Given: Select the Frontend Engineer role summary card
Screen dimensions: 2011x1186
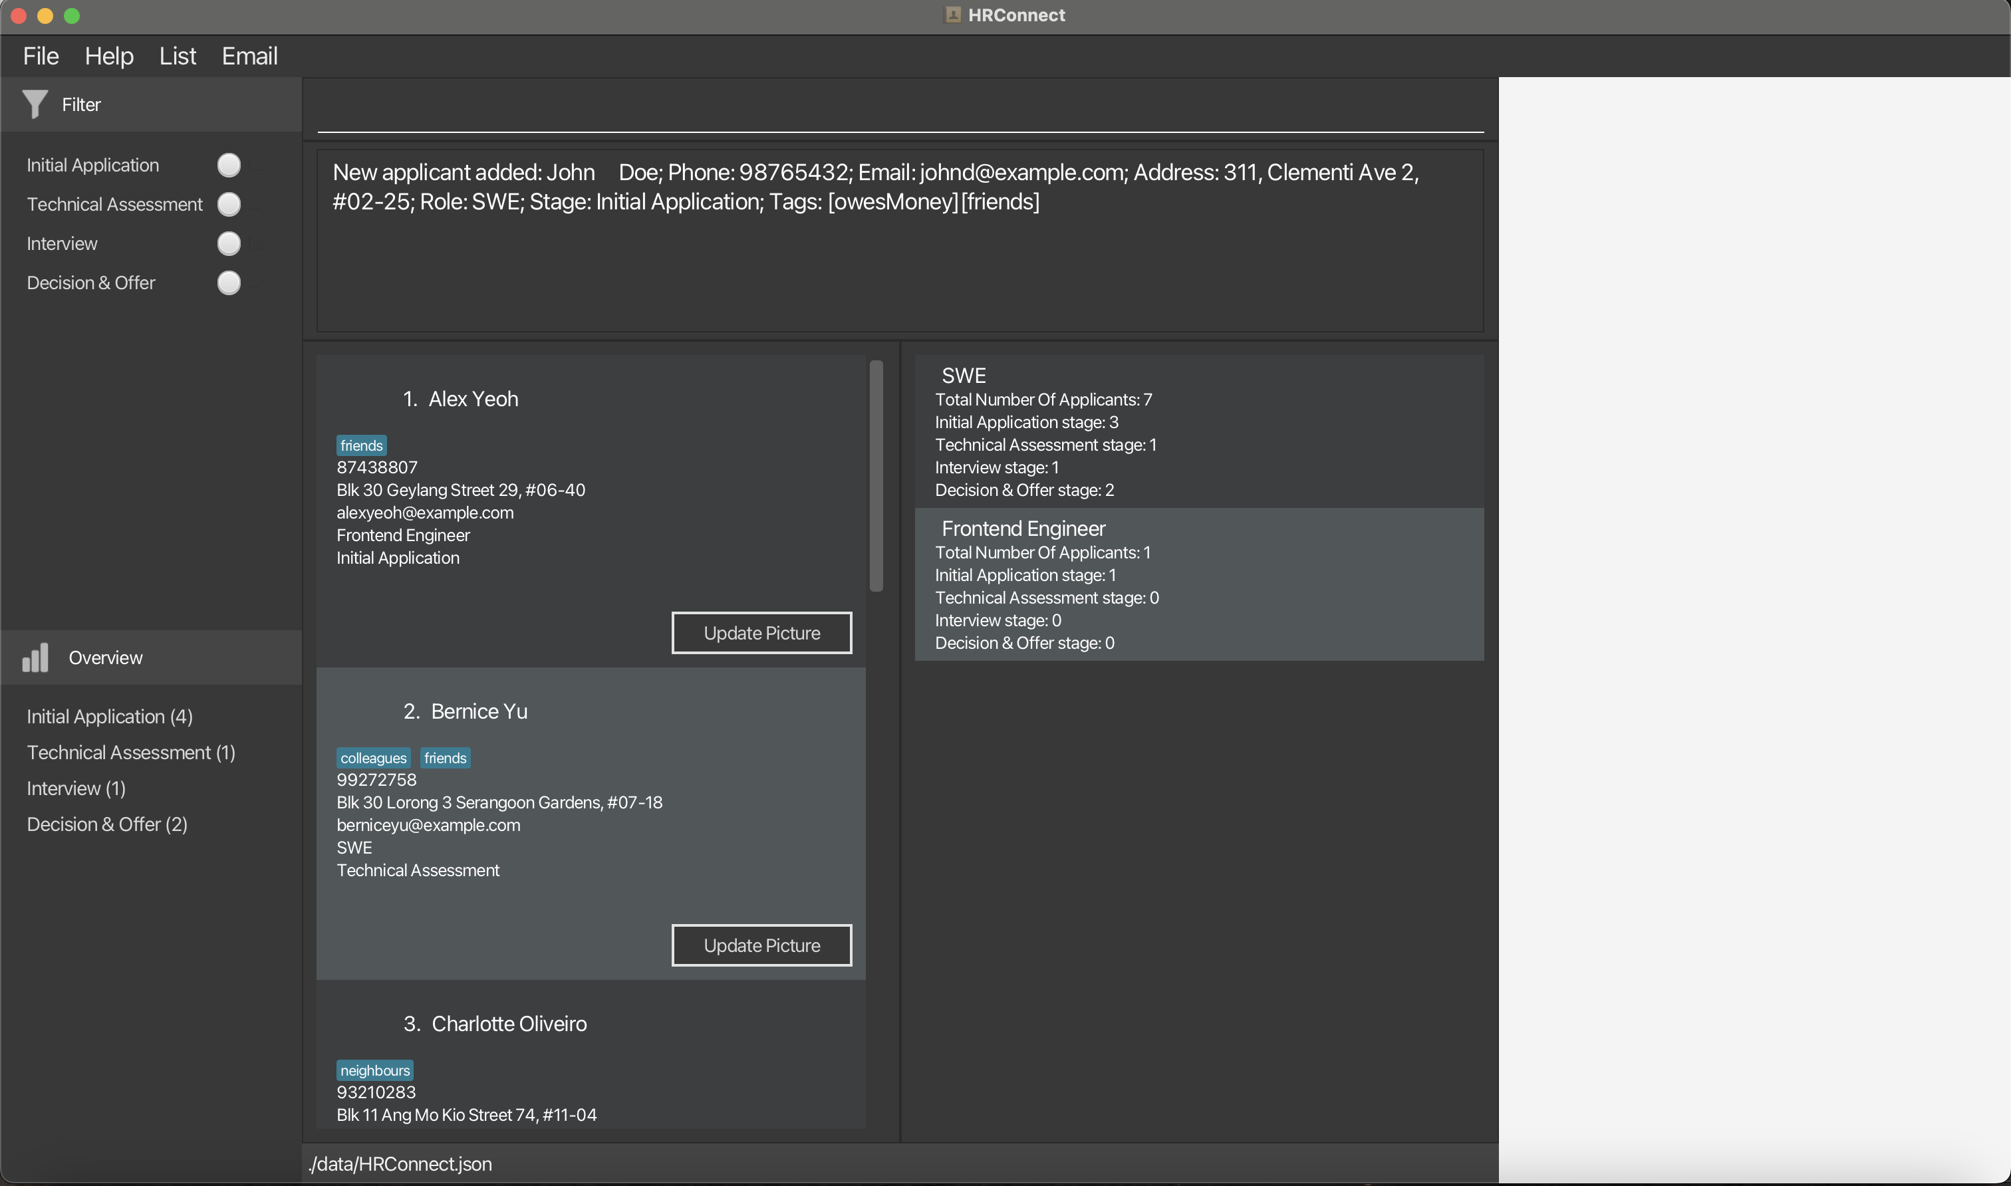Looking at the screenshot, I should click(1198, 584).
